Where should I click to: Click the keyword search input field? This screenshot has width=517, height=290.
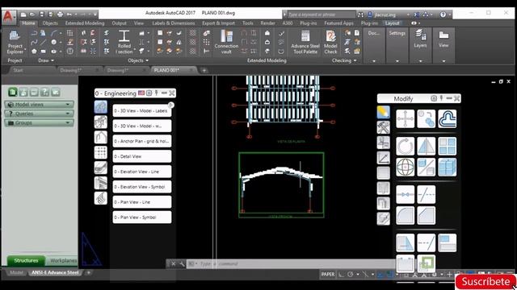coord(322,14)
